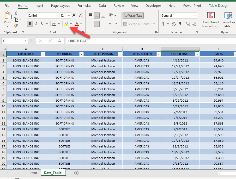This screenshot has width=236, height=179.
Task: Click Decrease Indent icon
Action: tap(111, 24)
